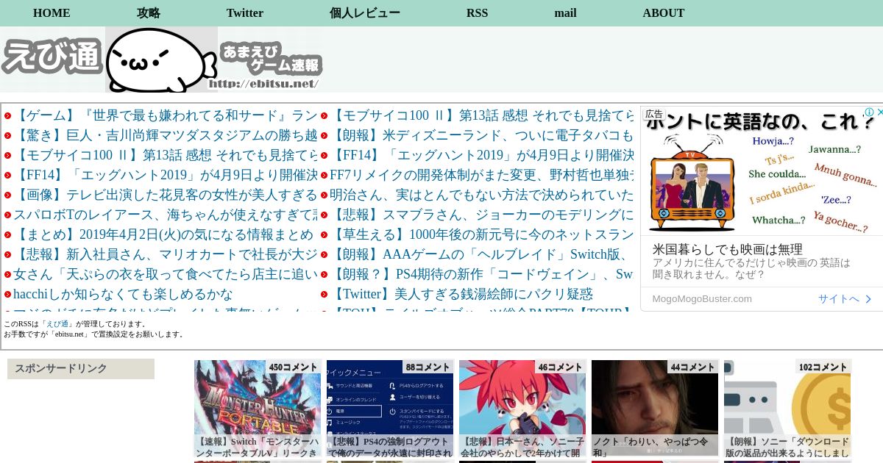
Task: Open right-column 【FF14】「エッグハント2019」 link
Action: pyautogui.click(x=482, y=155)
